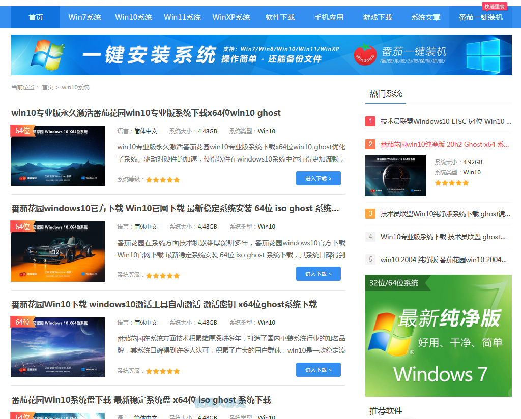Click the 快速重装 red badge
The width and height of the screenshot is (521, 419).
point(495,6)
